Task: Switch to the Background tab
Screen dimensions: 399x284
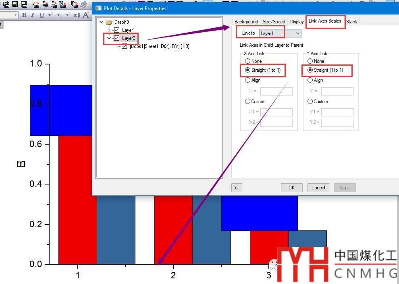Action: pyautogui.click(x=246, y=22)
